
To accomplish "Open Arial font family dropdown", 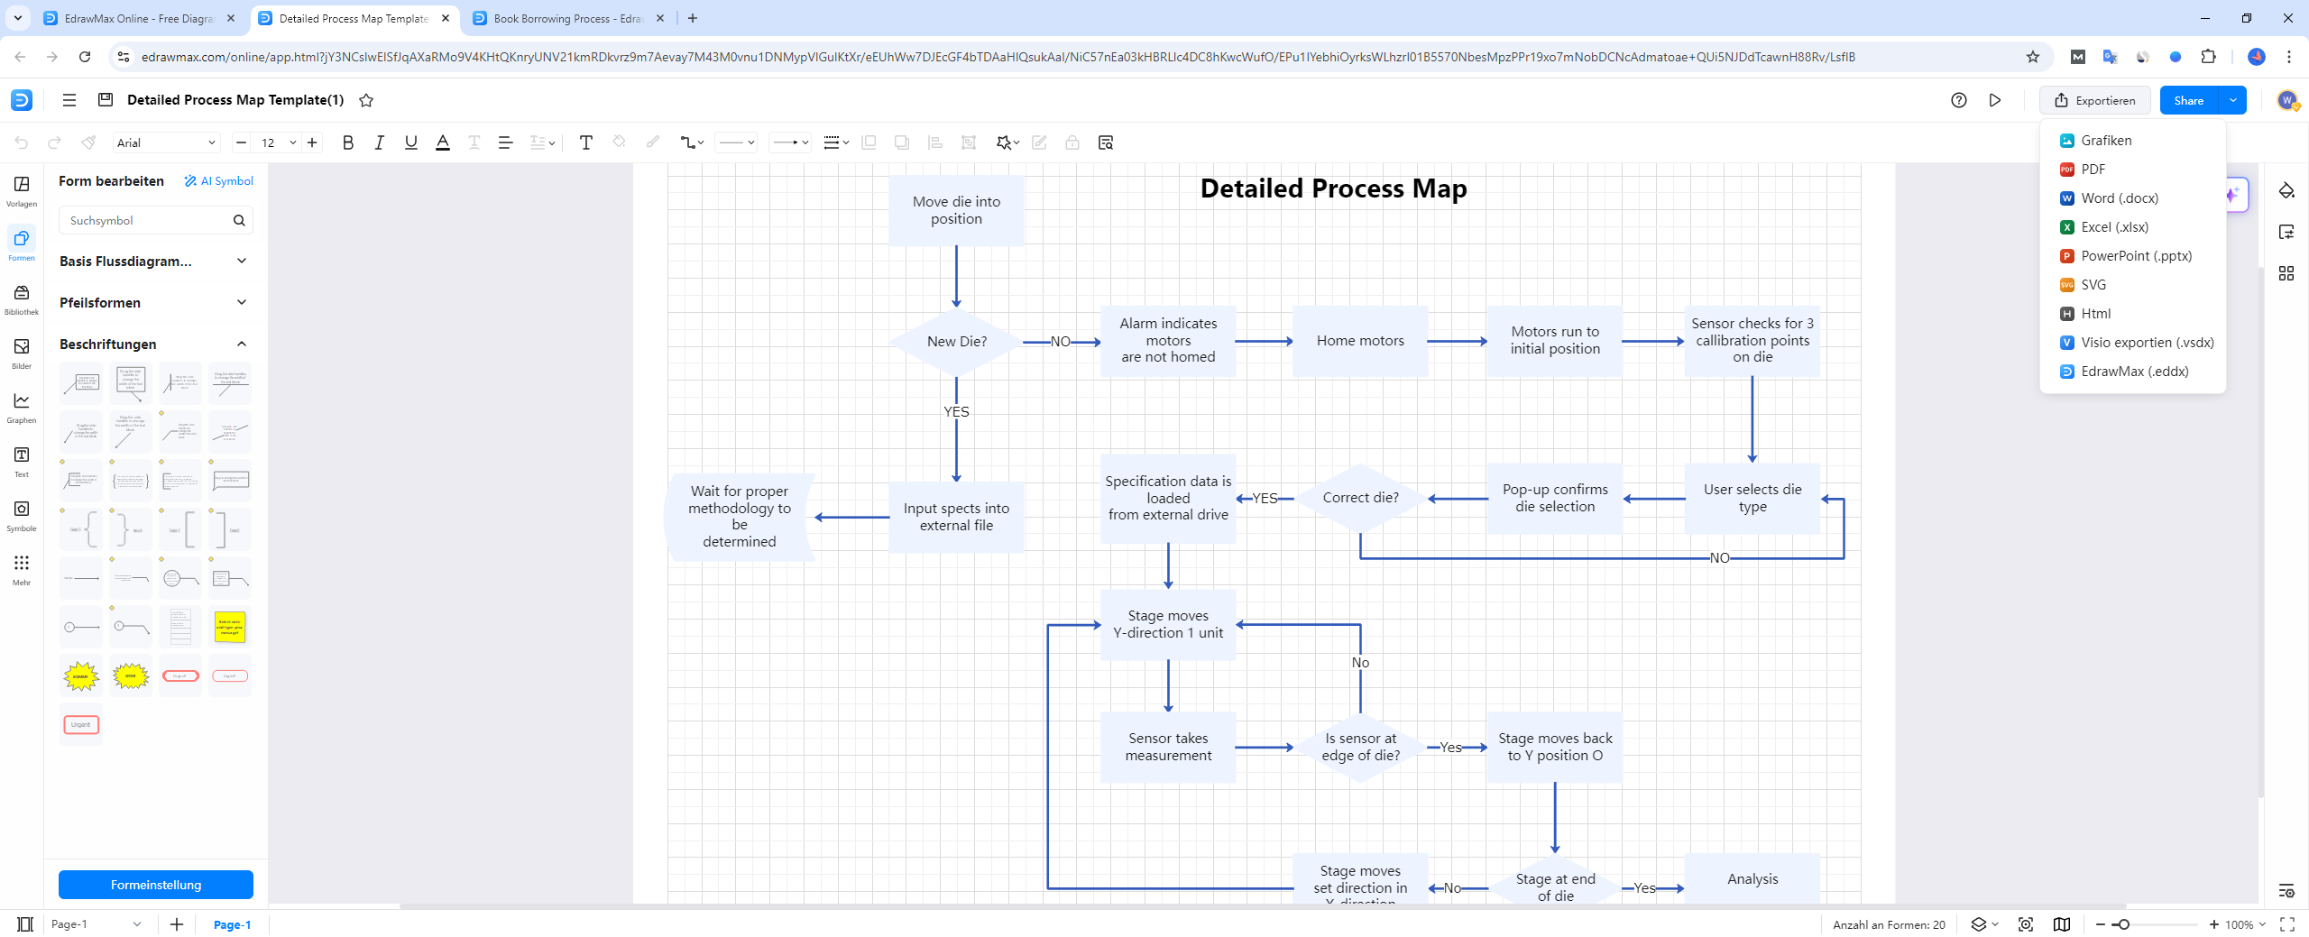I will 167,142.
